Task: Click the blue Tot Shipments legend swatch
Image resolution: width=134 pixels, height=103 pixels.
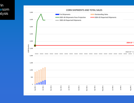Action: [57, 15]
